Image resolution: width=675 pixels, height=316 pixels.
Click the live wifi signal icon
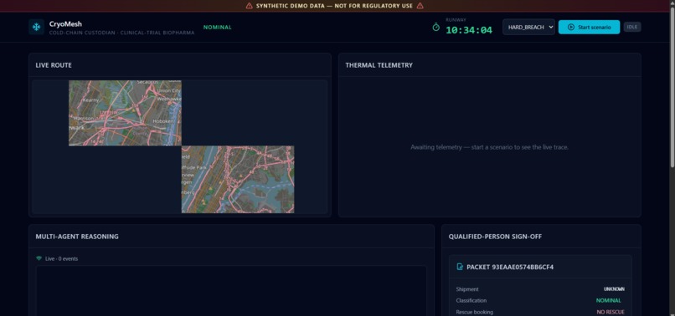[39, 258]
